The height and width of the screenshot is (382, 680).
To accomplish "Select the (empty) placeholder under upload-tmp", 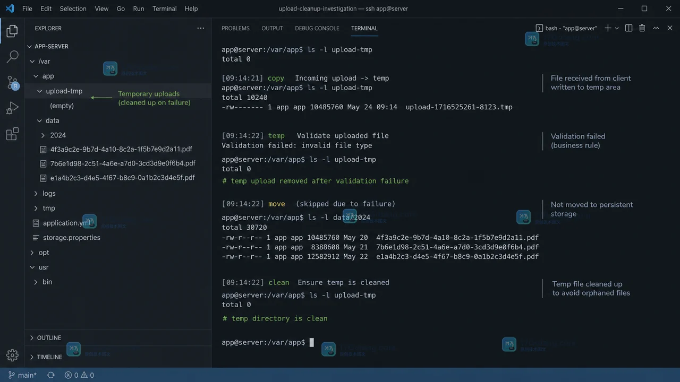I will pos(62,106).
